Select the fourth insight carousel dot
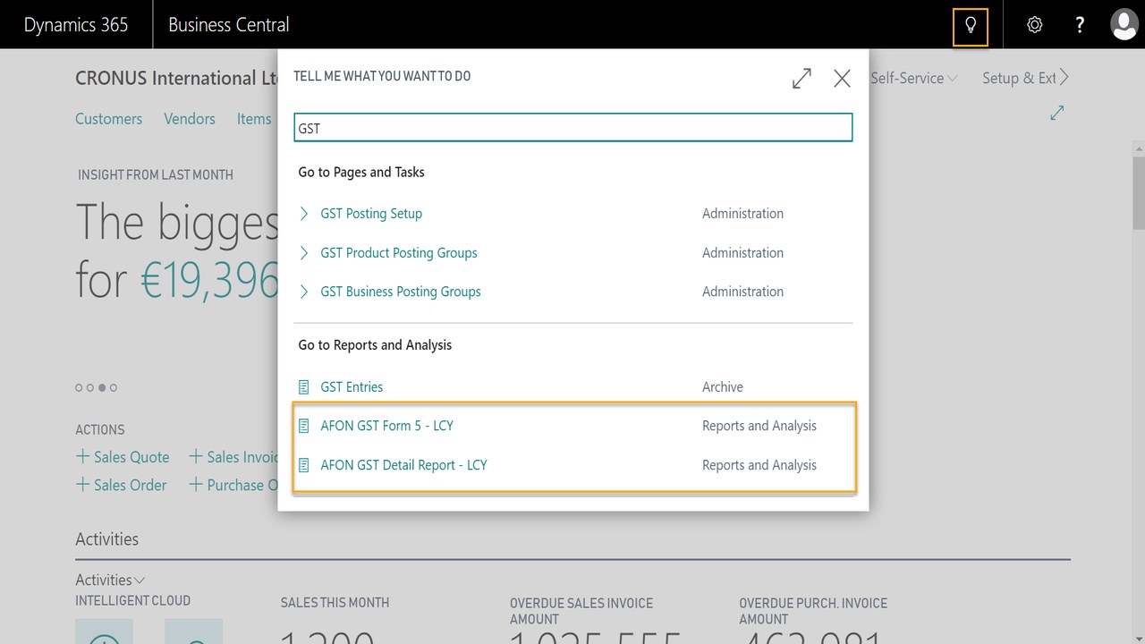The image size is (1145, 644). [x=114, y=387]
